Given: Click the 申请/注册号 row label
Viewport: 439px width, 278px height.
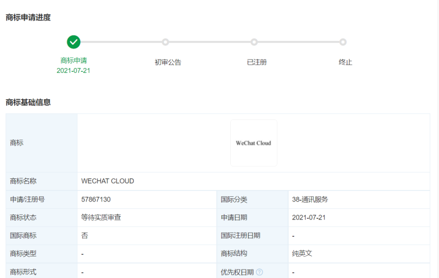Looking at the screenshot, I should (27, 199).
